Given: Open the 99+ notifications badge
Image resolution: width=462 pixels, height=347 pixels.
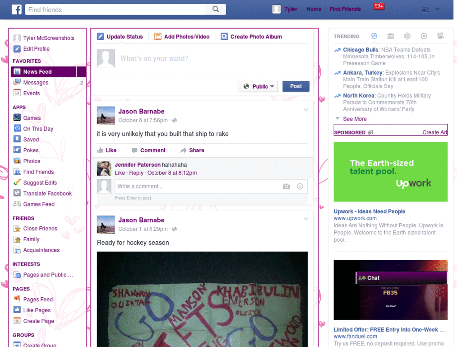Looking at the screenshot, I should tap(379, 6).
